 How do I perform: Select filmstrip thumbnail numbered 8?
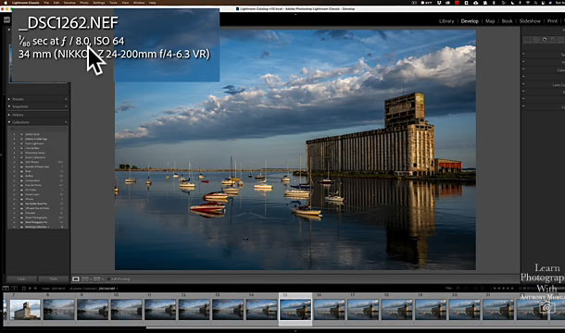point(58,310)
